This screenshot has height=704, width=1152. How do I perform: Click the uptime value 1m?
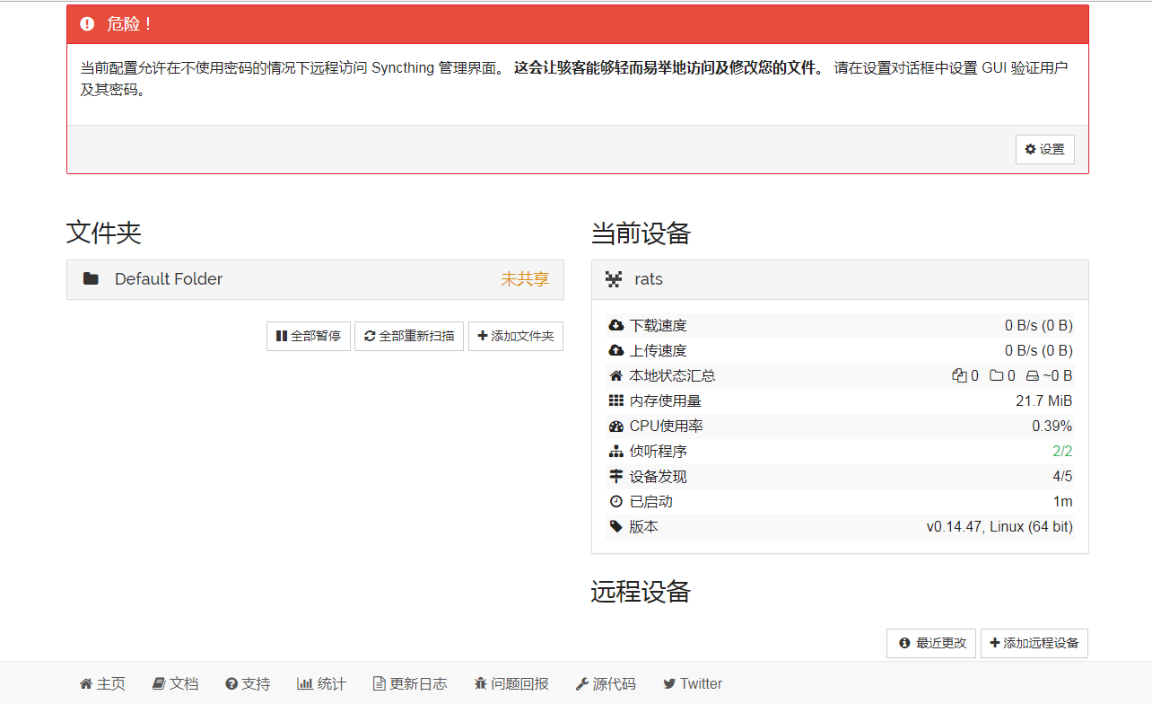(1062, 501)
